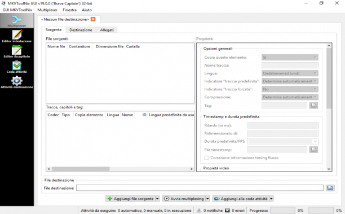The width and height of the screenshot is (345, 214).
Task: Click the first Progresso bar in status bar
Action: pos(282,211)
